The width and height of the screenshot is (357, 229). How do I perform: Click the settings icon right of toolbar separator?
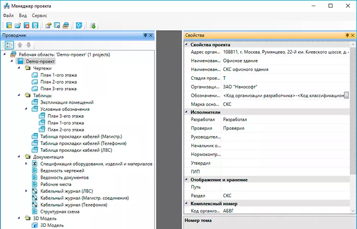tap(78, 26)
